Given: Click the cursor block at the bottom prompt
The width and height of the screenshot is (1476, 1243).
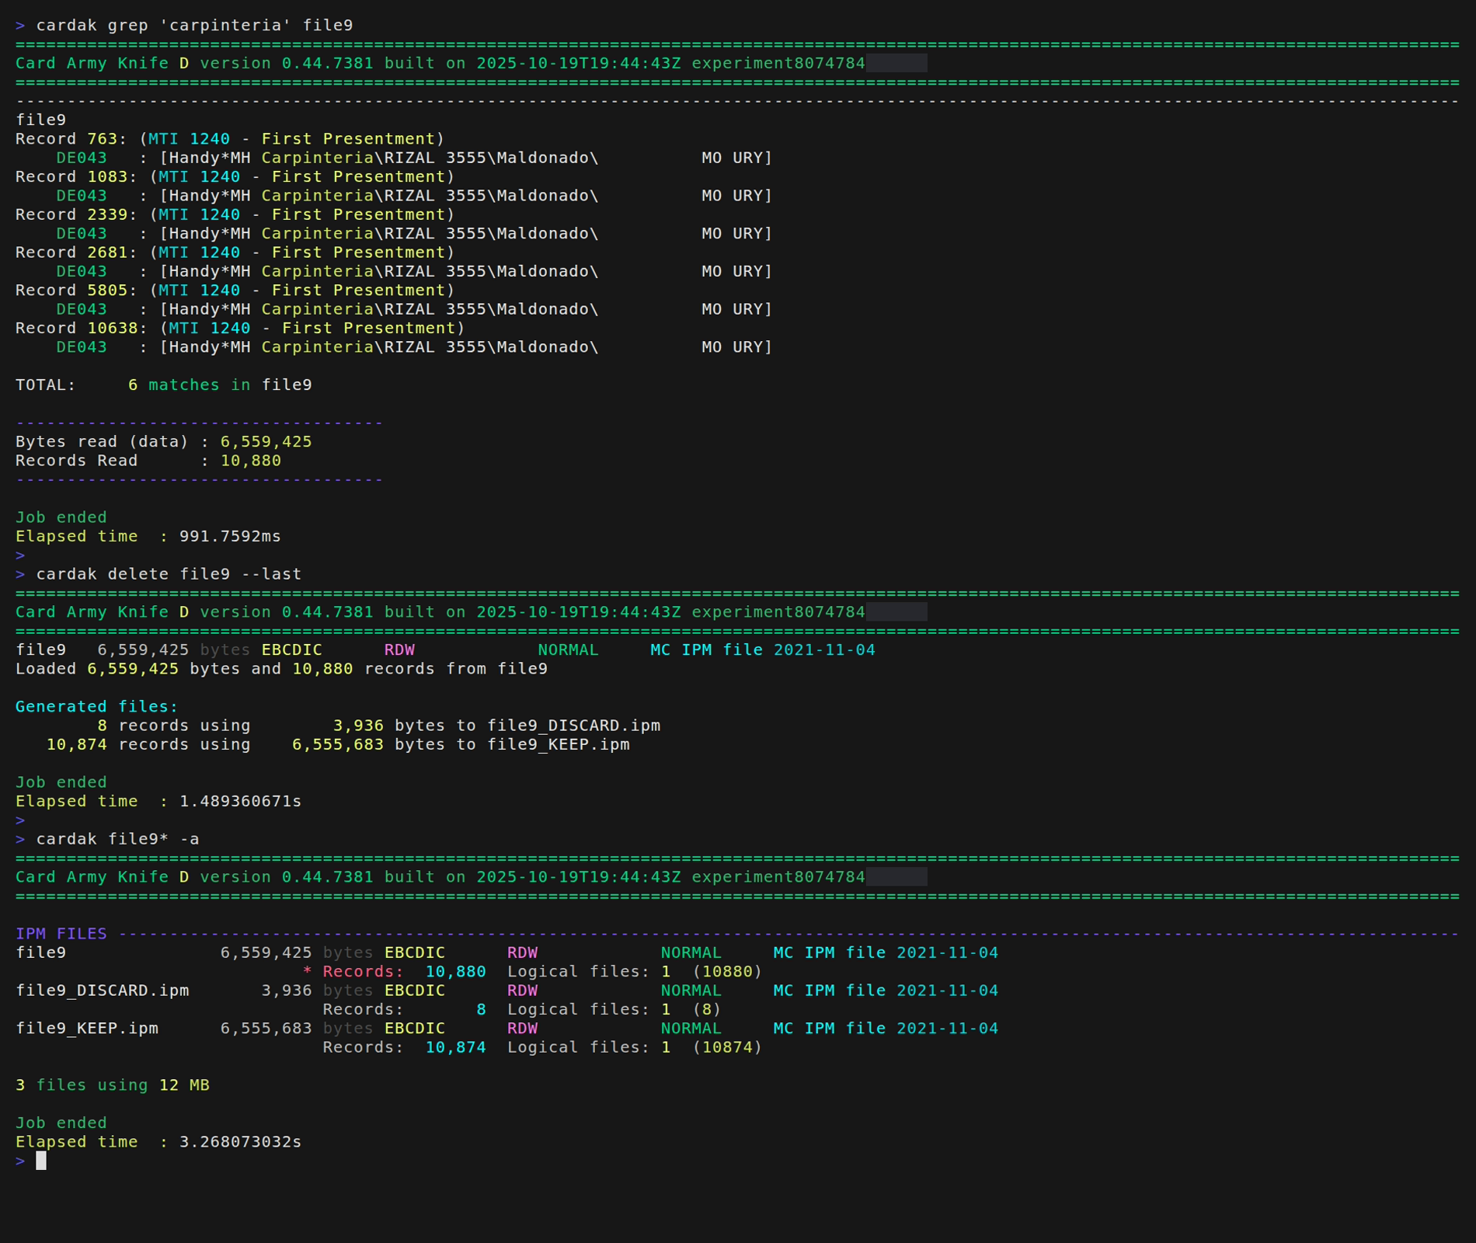Looking at the screenshot, I should tap(41, 1161).
